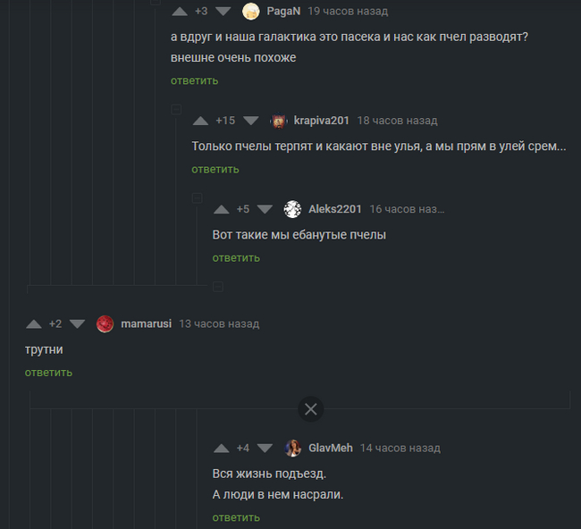Upvote GlavMeh's comment

(x=221, y=449)
